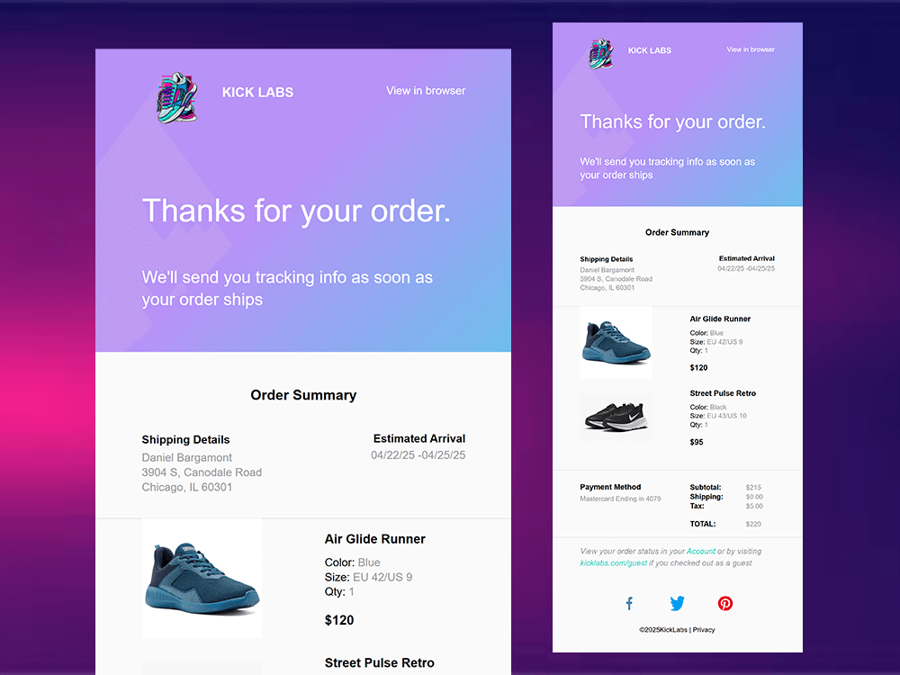Click the Kick Labs sneaker logo in the large email
Image resolution: width=900 pixels, height=675 pixels.
coord(177,97)
